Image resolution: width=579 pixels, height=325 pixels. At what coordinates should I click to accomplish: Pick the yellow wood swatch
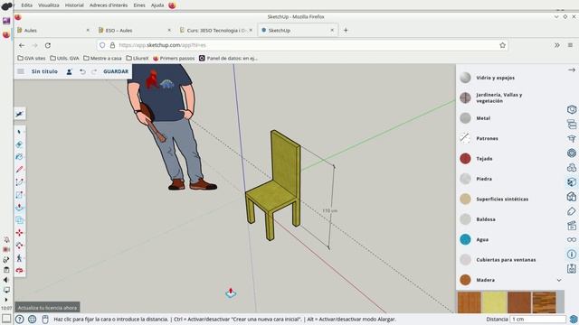pos(494,302)
